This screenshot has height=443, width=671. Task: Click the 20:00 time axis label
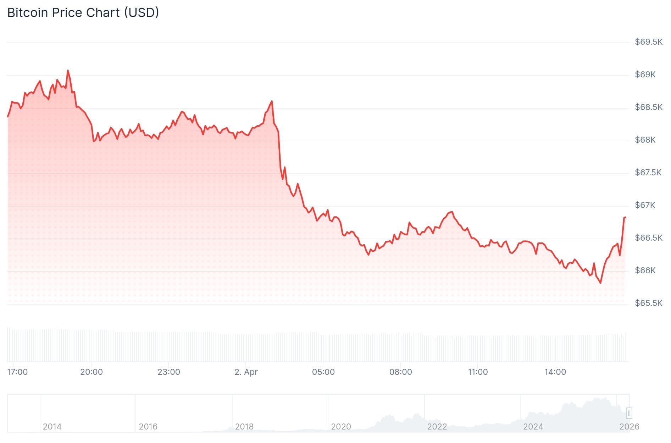(x=91, y=372)
